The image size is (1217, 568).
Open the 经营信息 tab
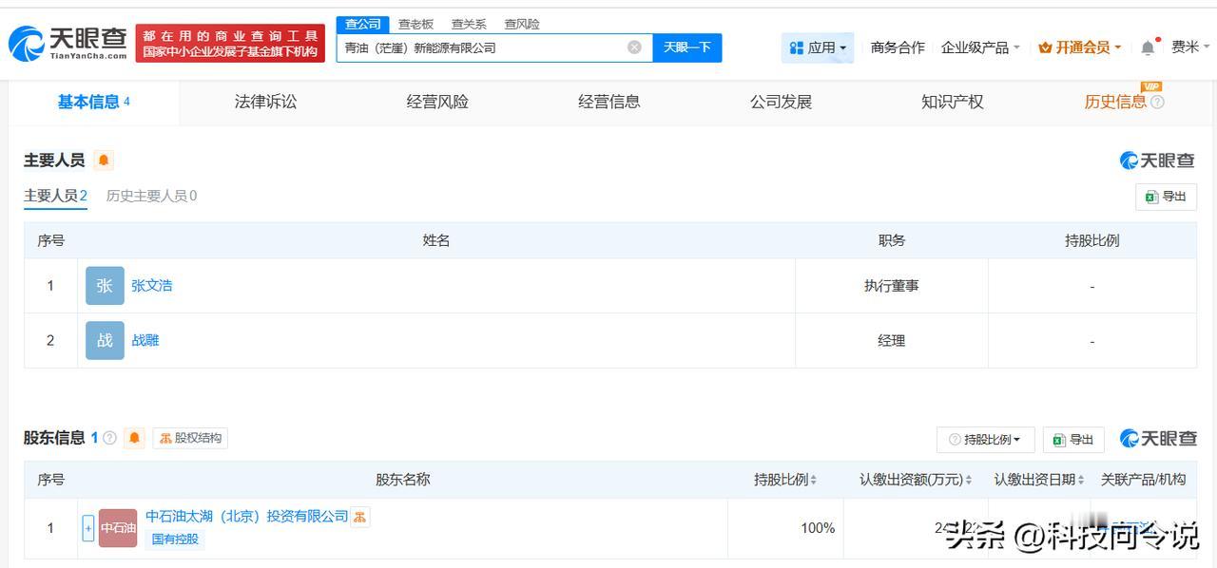pos(609,103)
